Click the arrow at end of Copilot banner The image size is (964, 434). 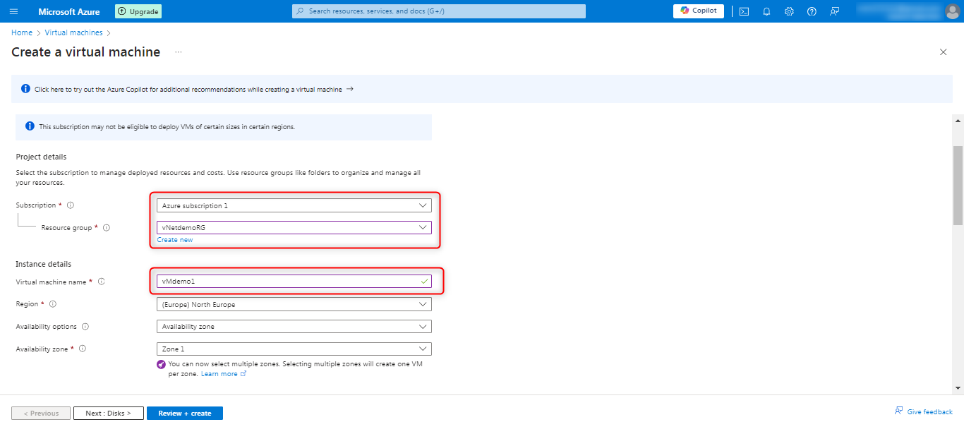coord(350,89)
